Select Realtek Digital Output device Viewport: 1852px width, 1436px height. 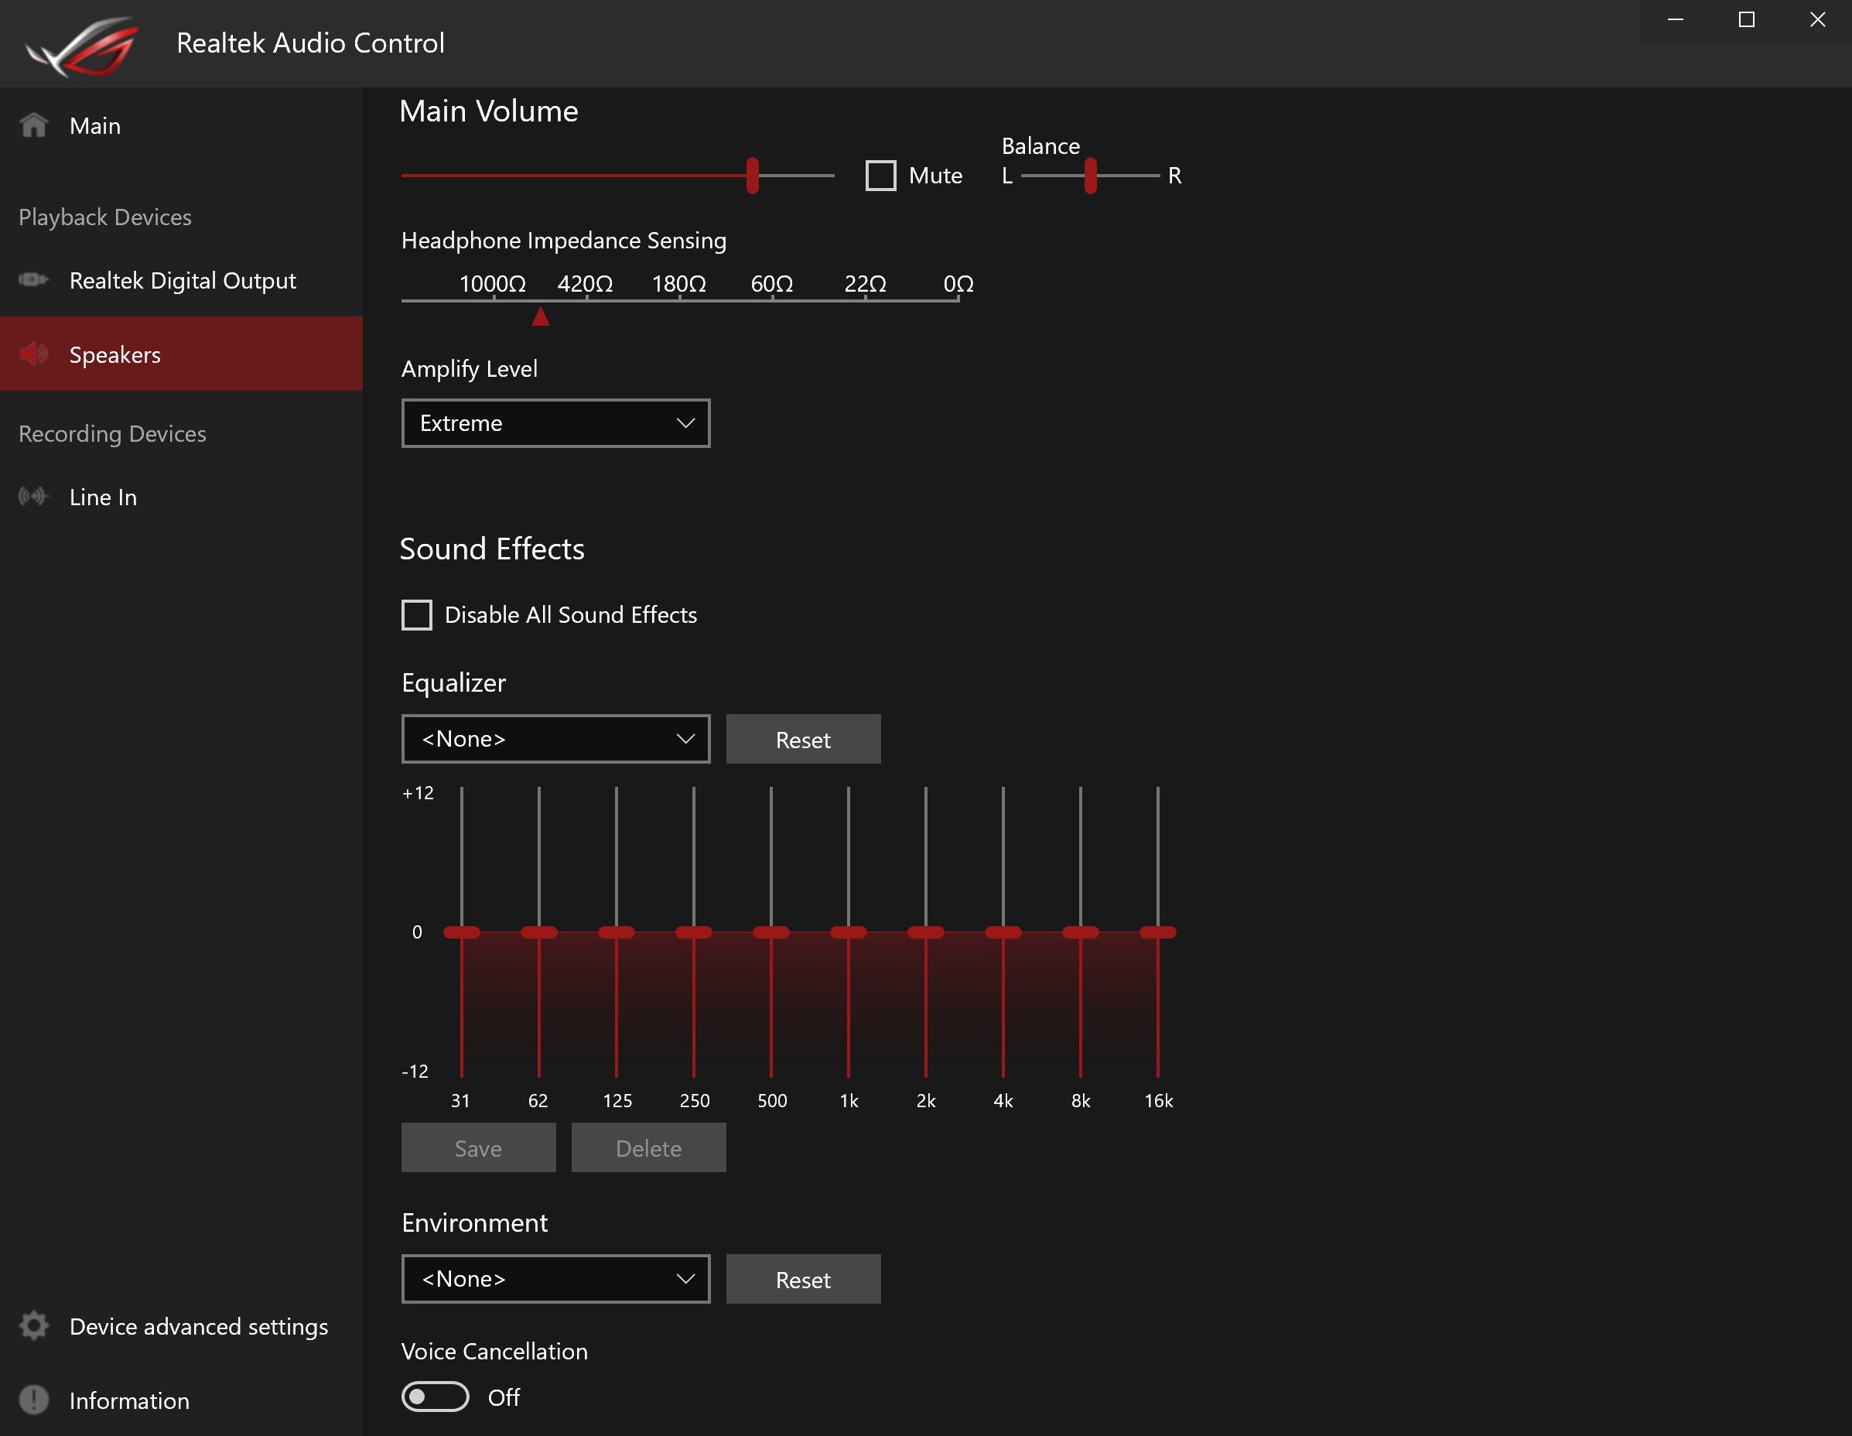[182, 280]
